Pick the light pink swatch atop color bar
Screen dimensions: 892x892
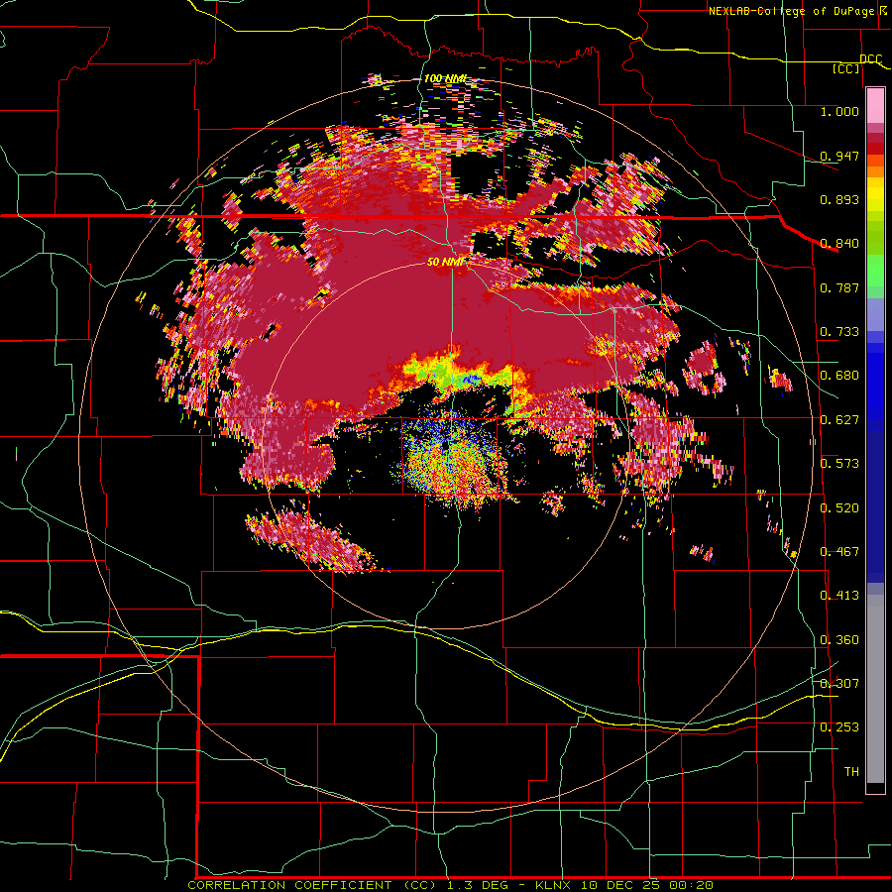pyautogui.click(x=875, y=106)
